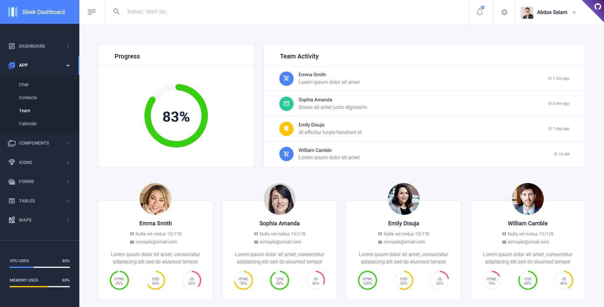Click Sophia Amanda's green mail activity icon
This screenshot has height=307, width=604.
(286, 104)
